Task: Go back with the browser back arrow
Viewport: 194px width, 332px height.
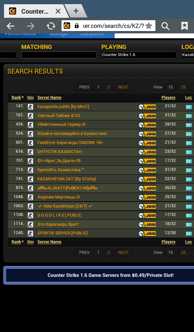Action: [10, 26]
